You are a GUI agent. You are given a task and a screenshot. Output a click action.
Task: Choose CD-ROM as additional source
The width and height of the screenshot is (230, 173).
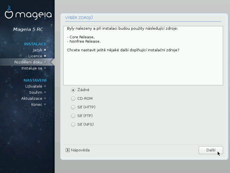(x=73, y=99)
